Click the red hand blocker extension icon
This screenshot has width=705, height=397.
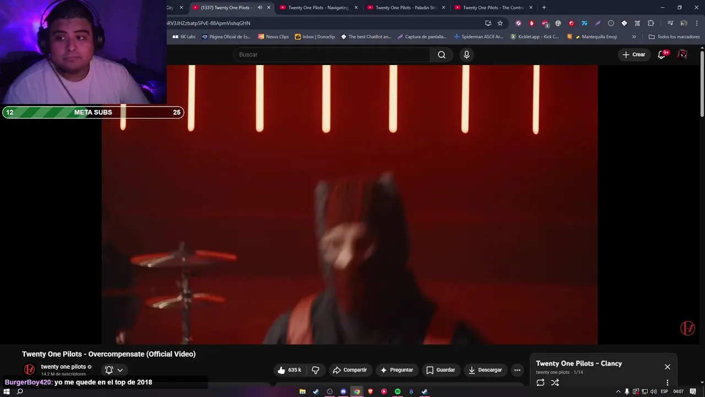tap(532, 23)
